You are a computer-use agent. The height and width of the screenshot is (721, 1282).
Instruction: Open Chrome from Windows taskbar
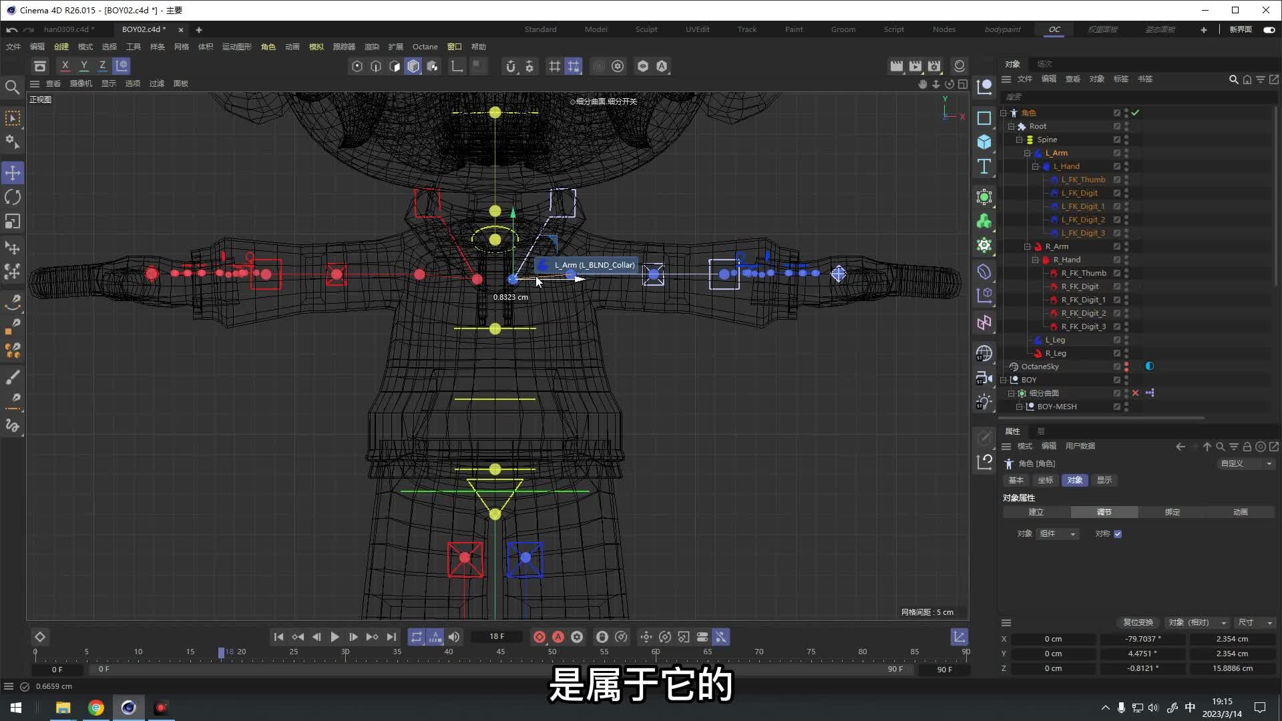[x=96, y=708]
